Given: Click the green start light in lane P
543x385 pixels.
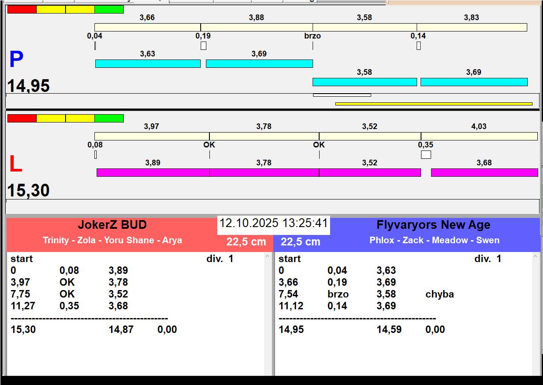Looking at the screenshot, I should point(109,9).
